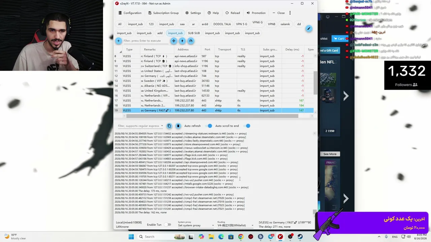Launch Microsoft Edge from the taskbar
Viewport: 431px width, 242px height.
click(221, 237)
